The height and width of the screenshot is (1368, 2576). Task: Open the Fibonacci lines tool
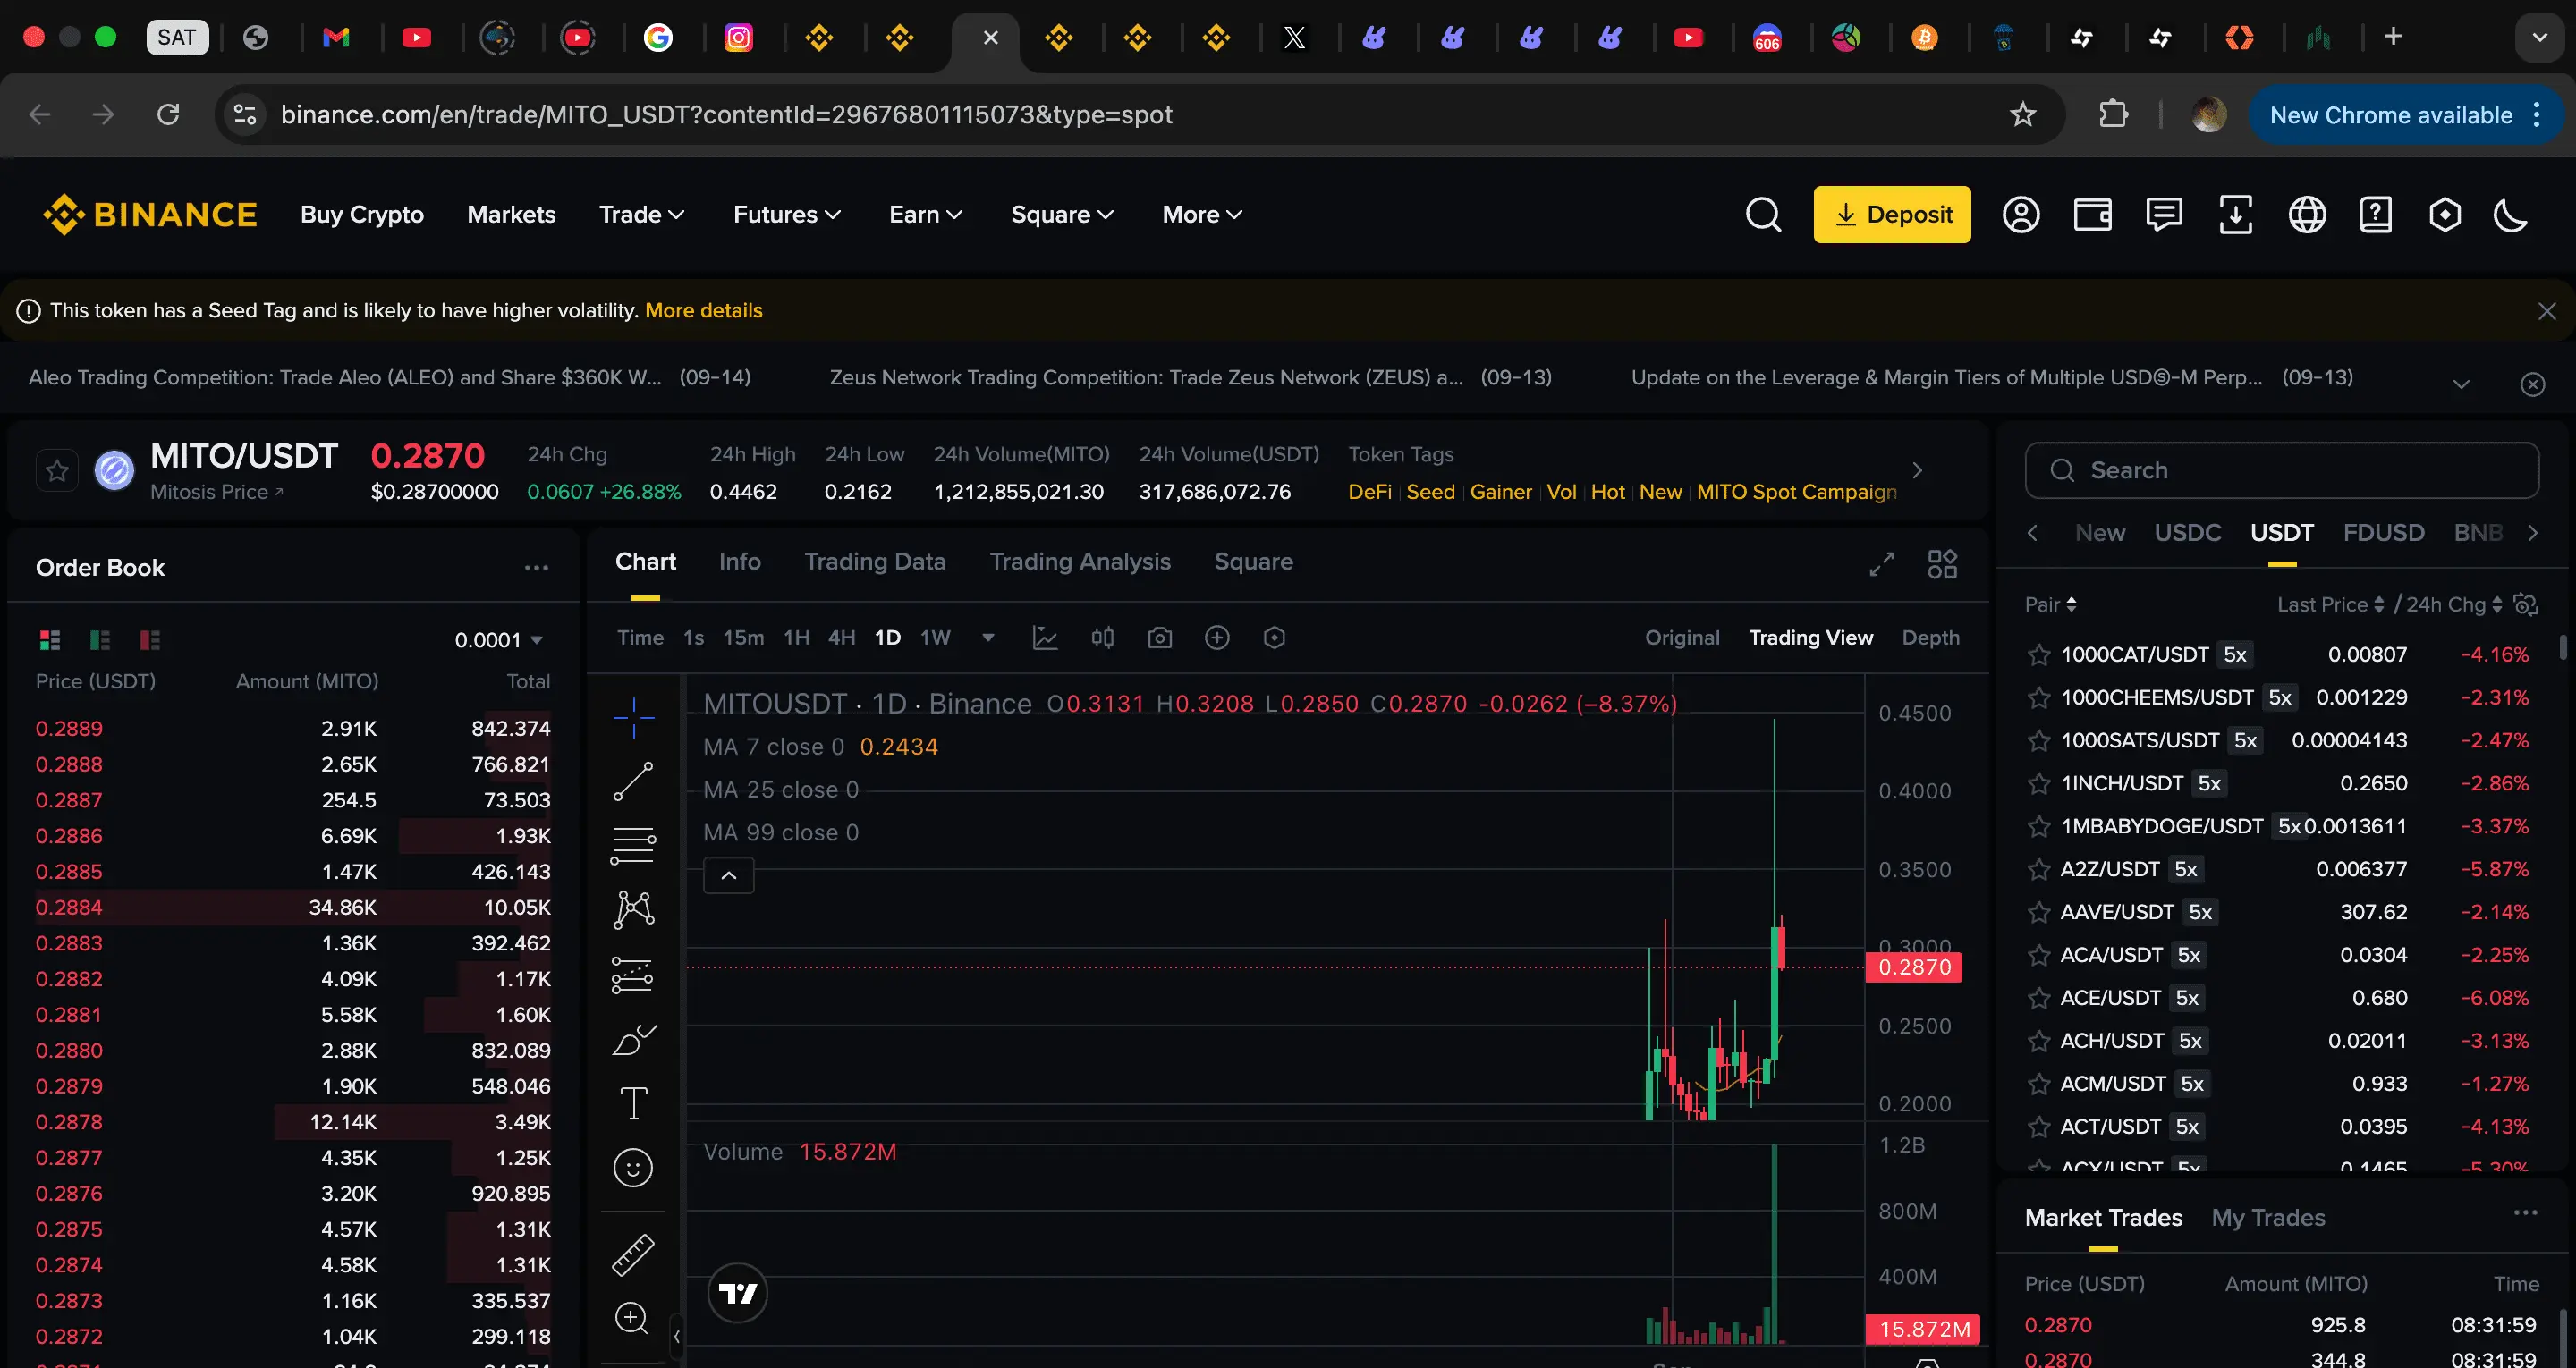[x=633, y=846]
